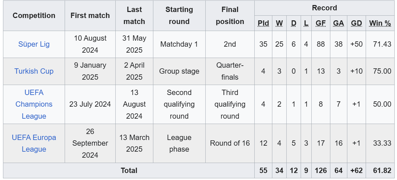Click the L column header abbreviation
This screenshot has width=397, height=180.
[306, 23]
